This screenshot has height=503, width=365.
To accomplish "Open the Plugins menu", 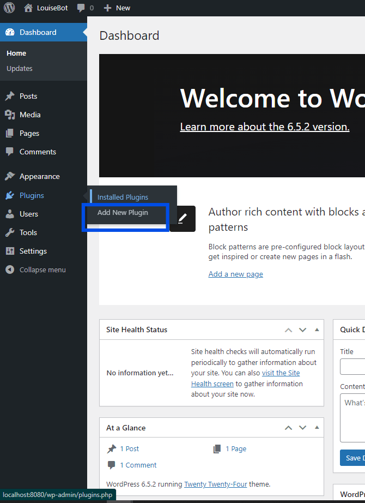I will pyautogui.click(x=43, y=195).
